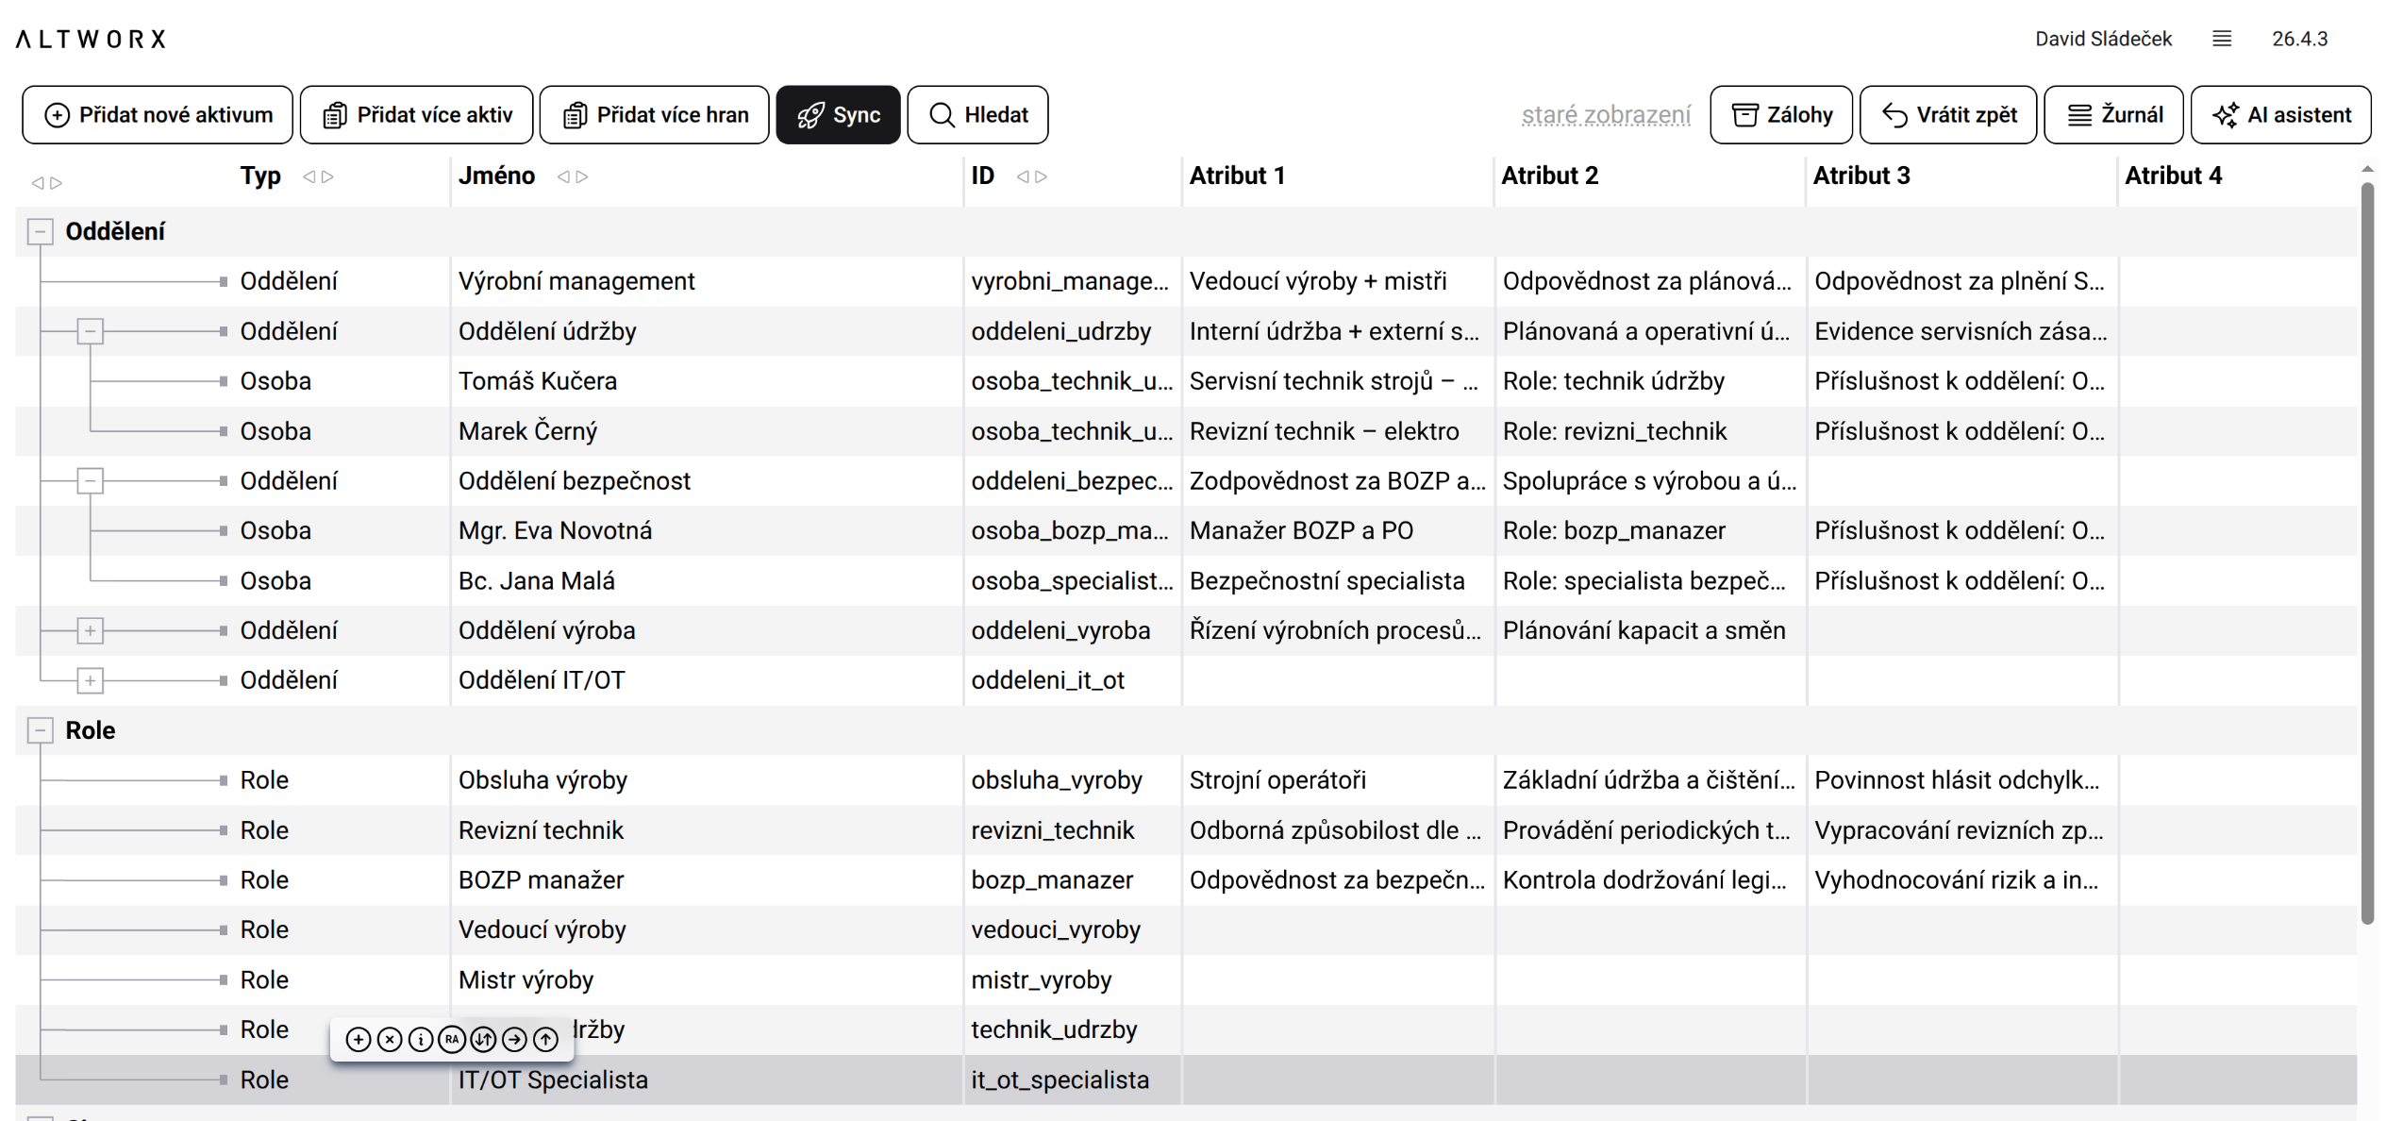Viewport: 2403px width, 1121px height.
Task: Click the RA icon in row toolbar
Action: coord(452,1039)
